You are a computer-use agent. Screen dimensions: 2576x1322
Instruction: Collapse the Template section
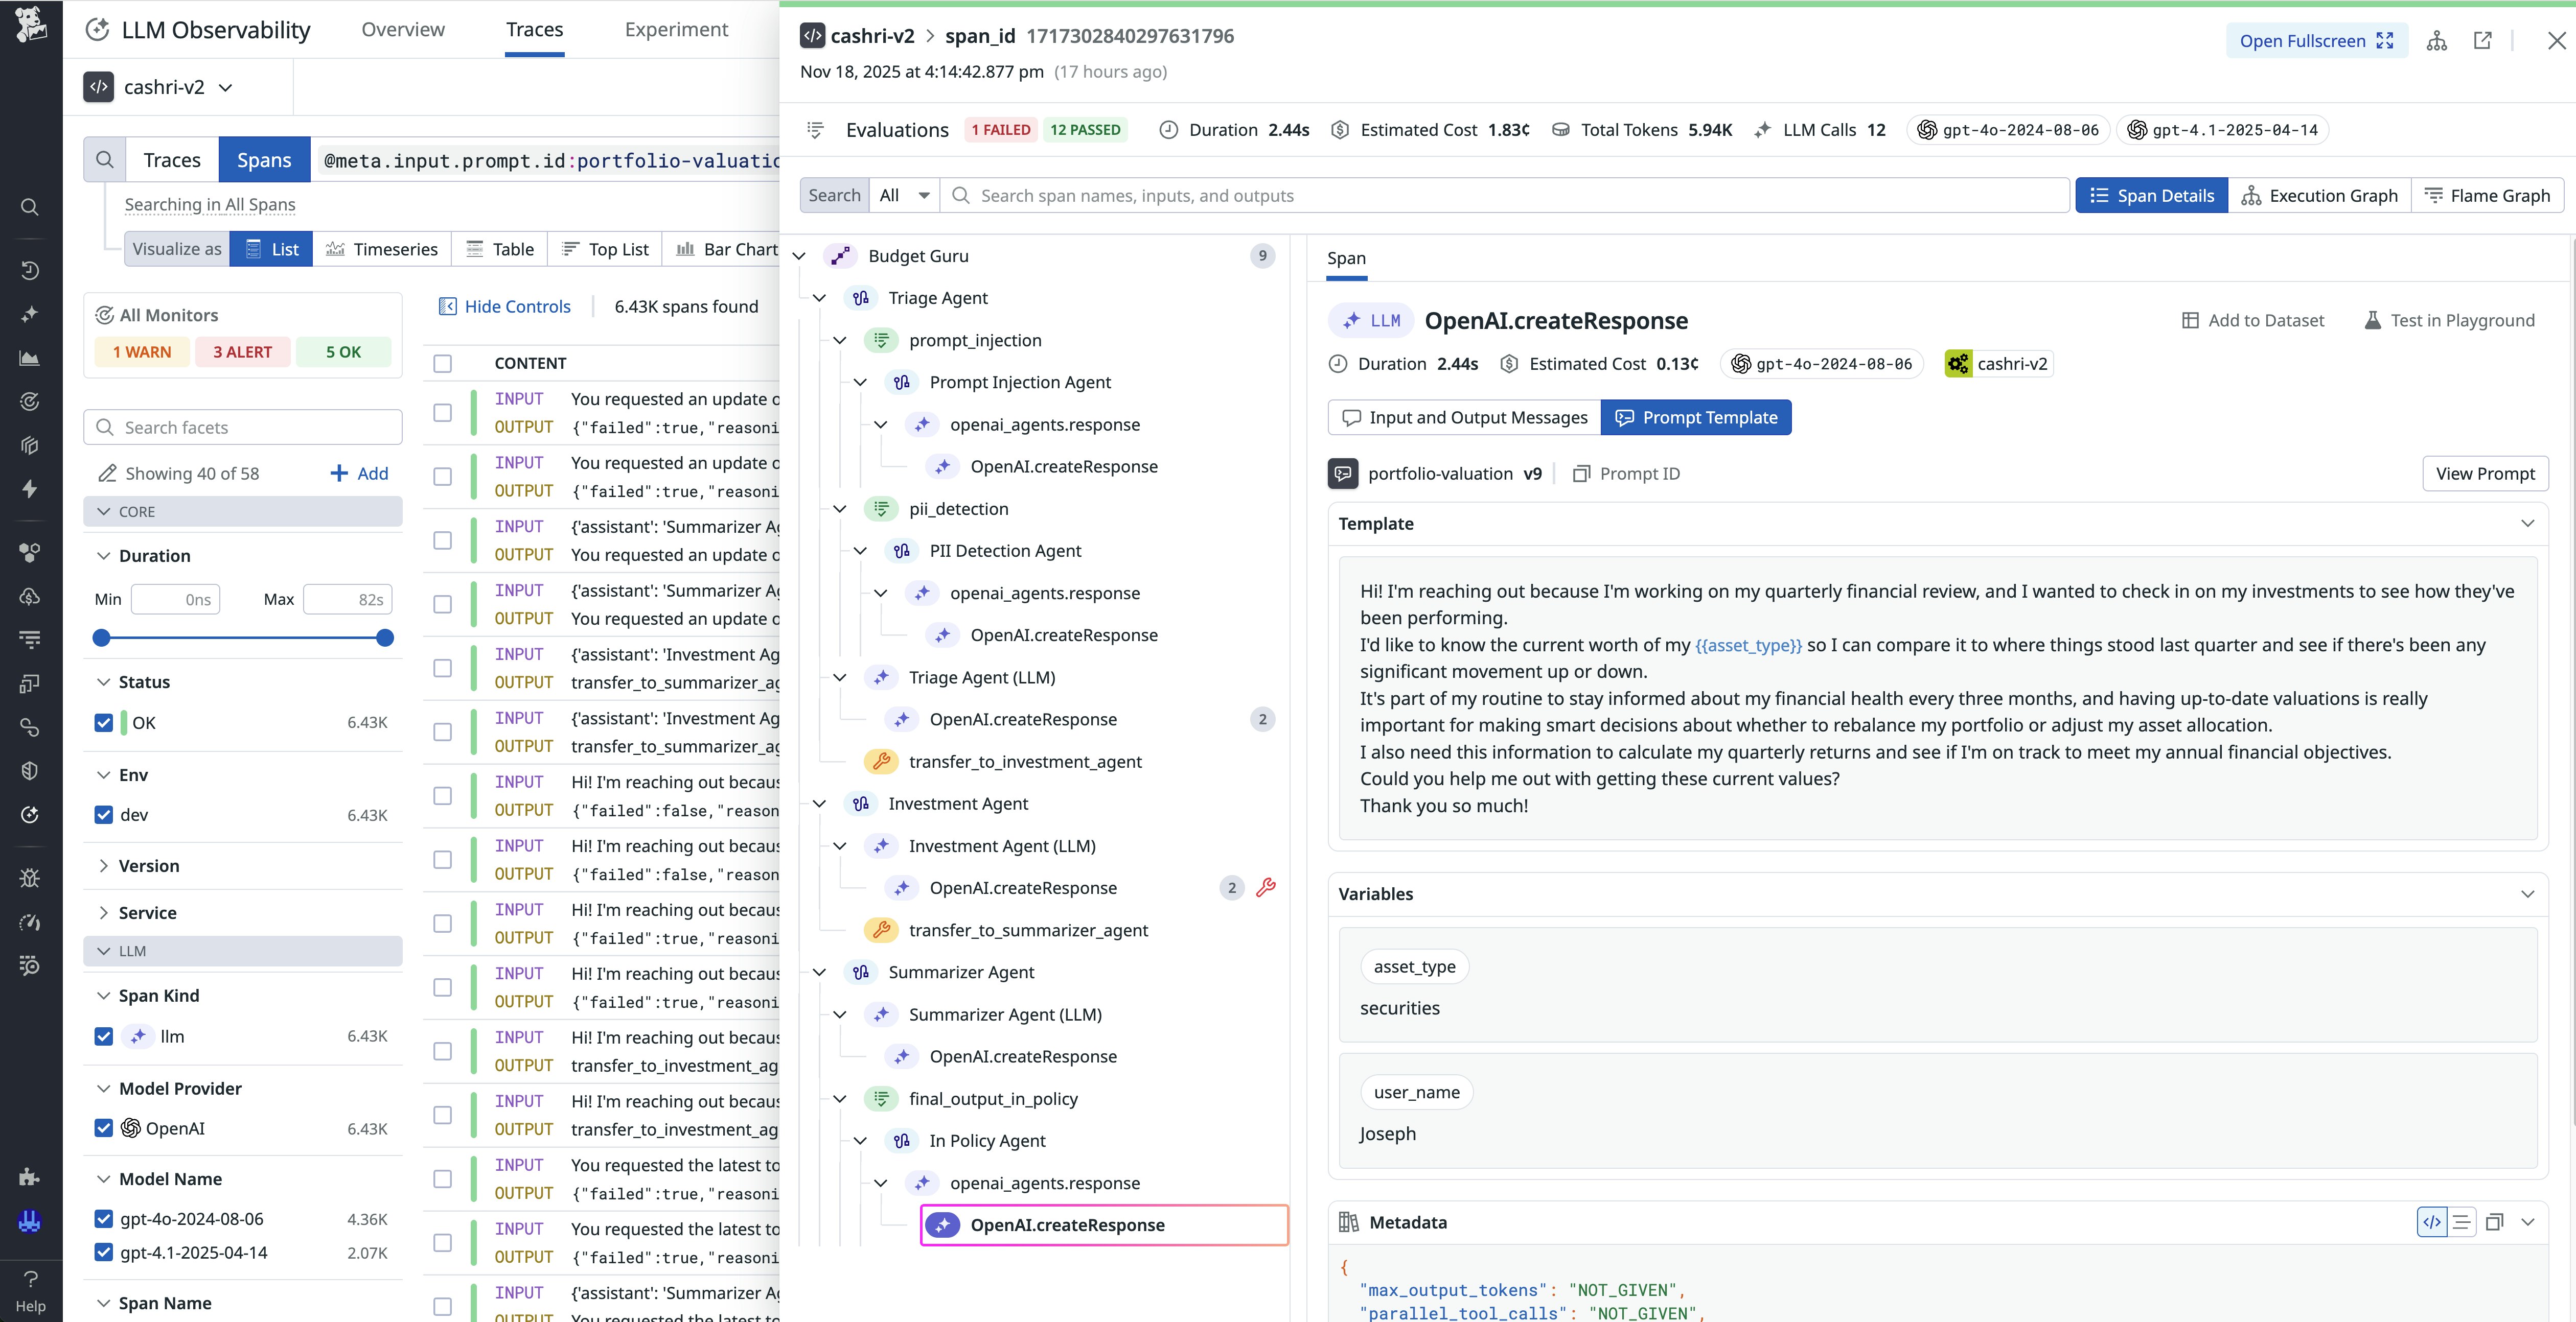pyautogui.click(x=2529, y=523)
